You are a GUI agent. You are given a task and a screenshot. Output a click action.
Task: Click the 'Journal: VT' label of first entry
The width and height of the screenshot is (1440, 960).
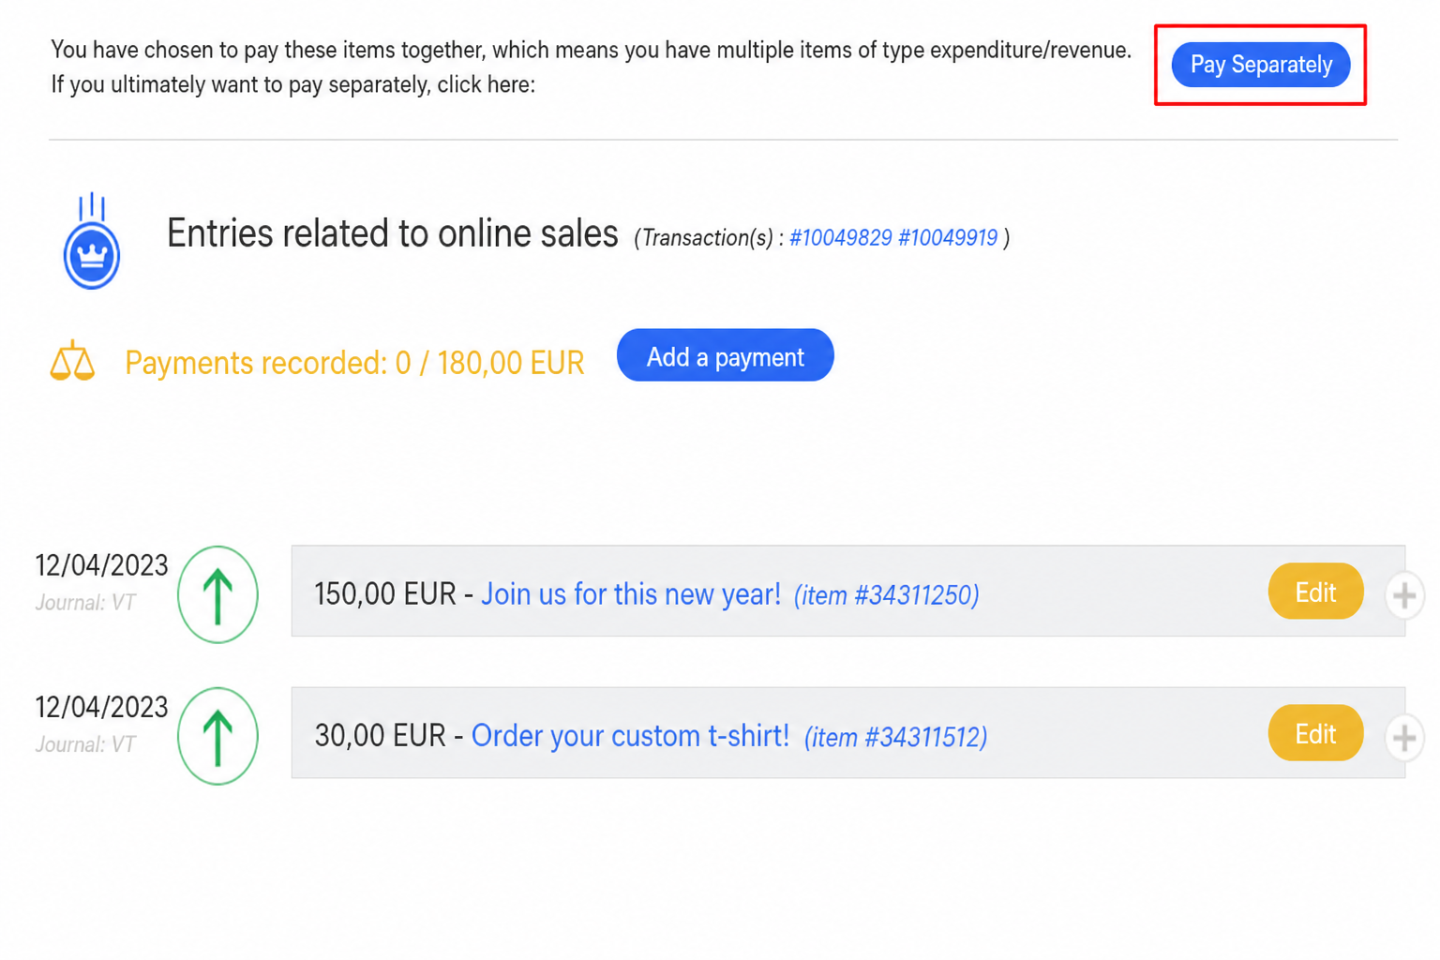[x=85, y=603]
